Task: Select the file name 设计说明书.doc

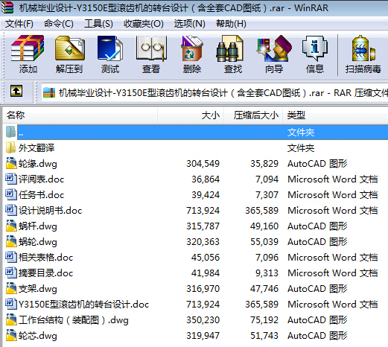Action: point(50,211)
